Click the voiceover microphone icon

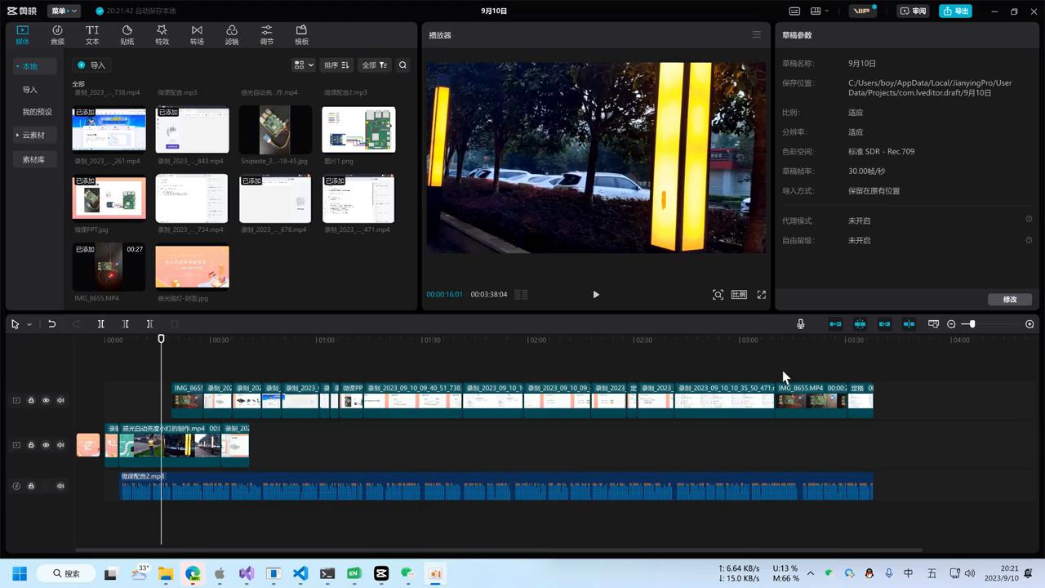tap(800, 324)
